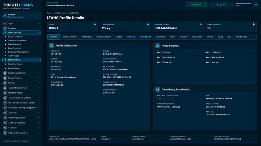Screen dimensions: 261x146
Task: Expand the Overview menu chevron
Action: (38, 28)
